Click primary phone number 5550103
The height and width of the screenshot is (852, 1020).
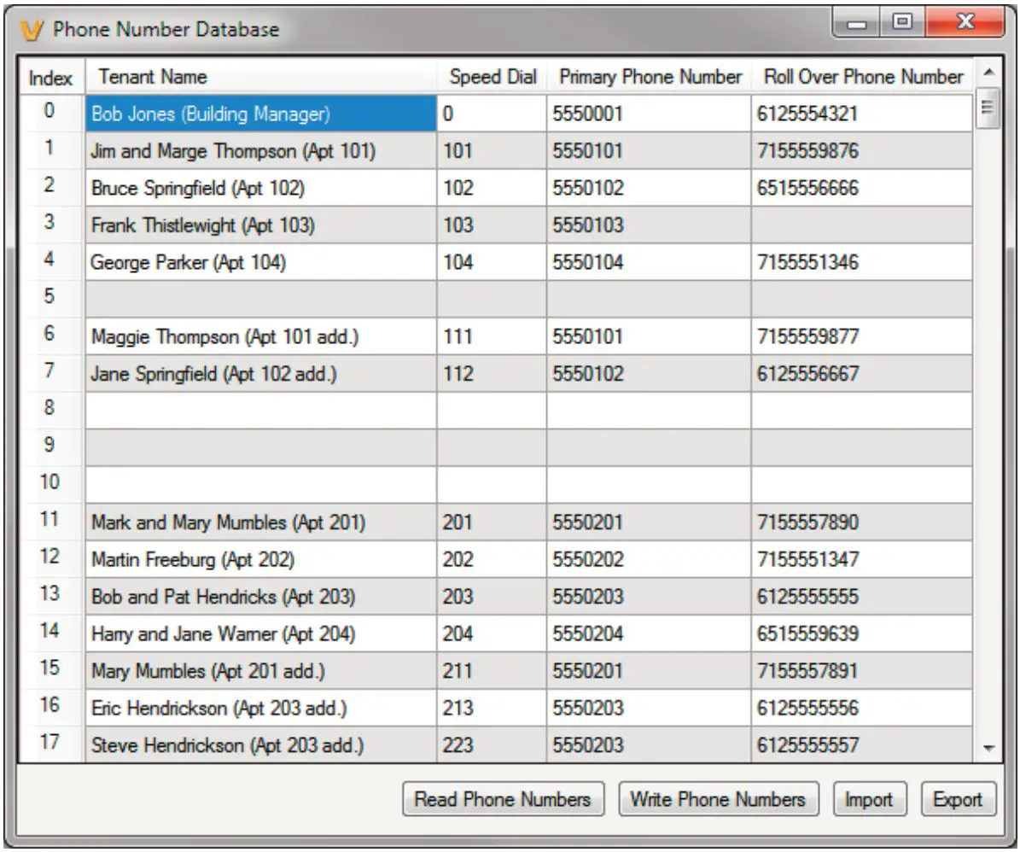click(650, 225)
